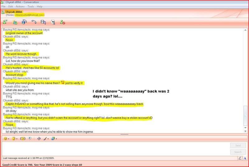The width and height of the screenshot is (249, 167).
Task: Click the message starting "lol alright, well let me know"
Action: [49, 132]
